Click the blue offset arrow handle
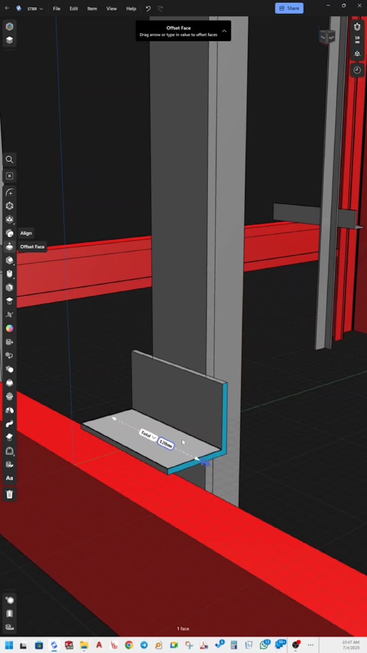The image size is (367, 653). tap(205, 462)
